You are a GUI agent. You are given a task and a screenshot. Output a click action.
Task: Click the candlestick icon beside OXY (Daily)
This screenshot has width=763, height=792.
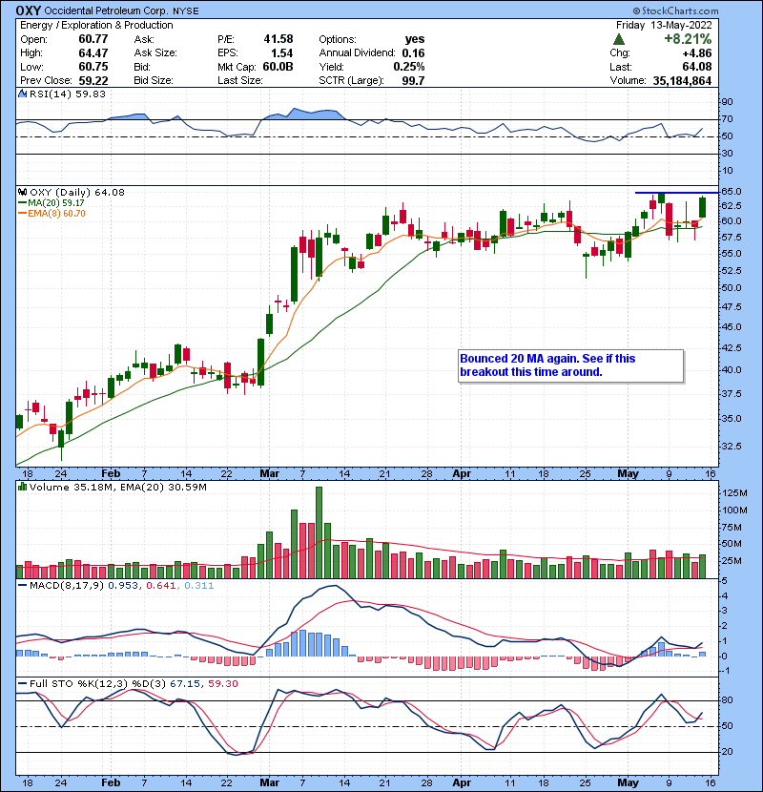click(22, 192)
